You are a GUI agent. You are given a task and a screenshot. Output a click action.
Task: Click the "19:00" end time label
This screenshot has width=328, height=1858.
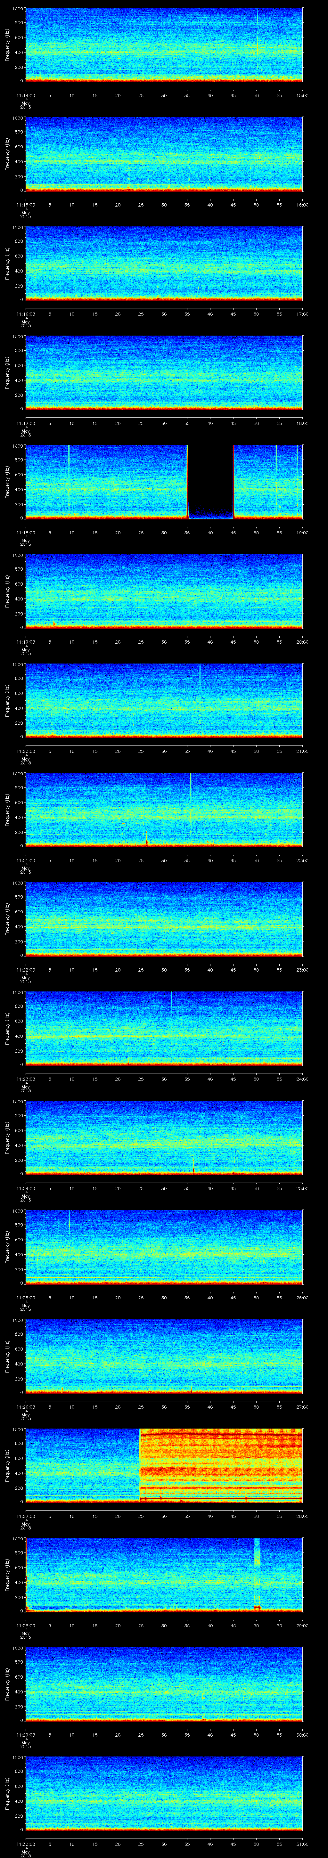(302, 532)
